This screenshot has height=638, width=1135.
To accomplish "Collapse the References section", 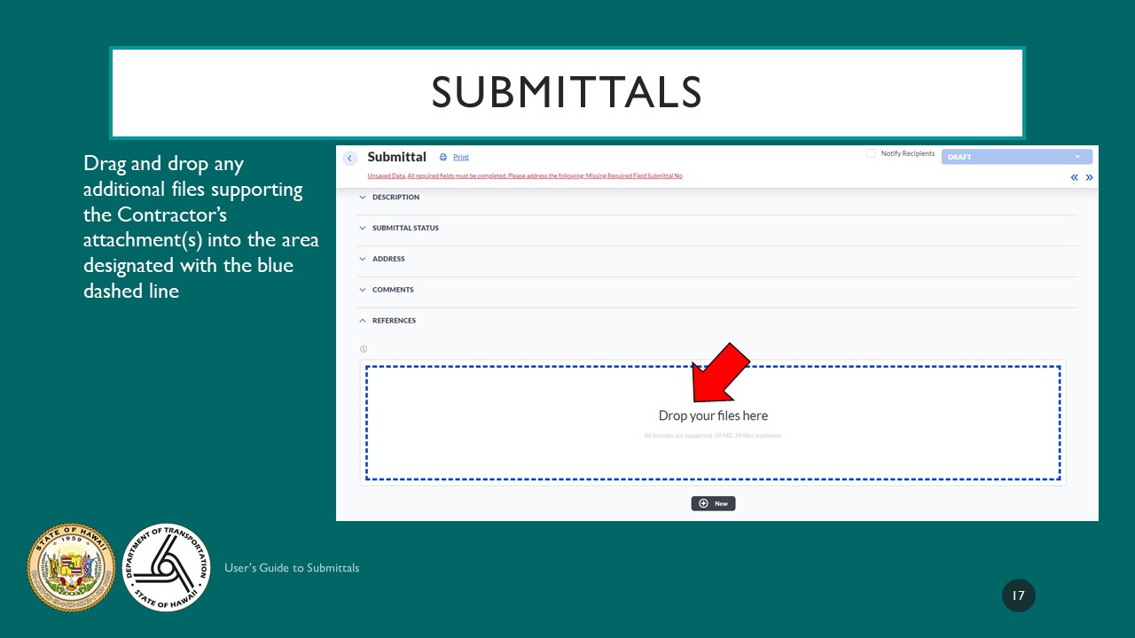I will click(x=717, y=321).
